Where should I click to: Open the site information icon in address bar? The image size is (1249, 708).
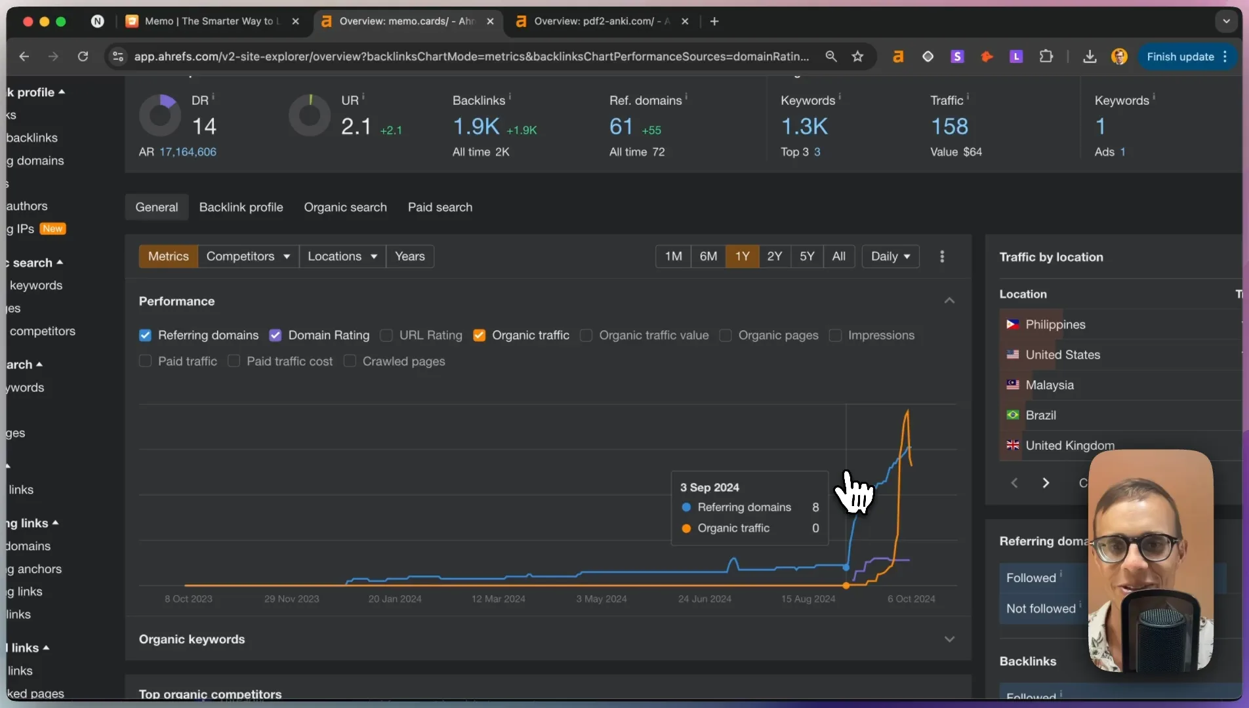tap(118, 56)
